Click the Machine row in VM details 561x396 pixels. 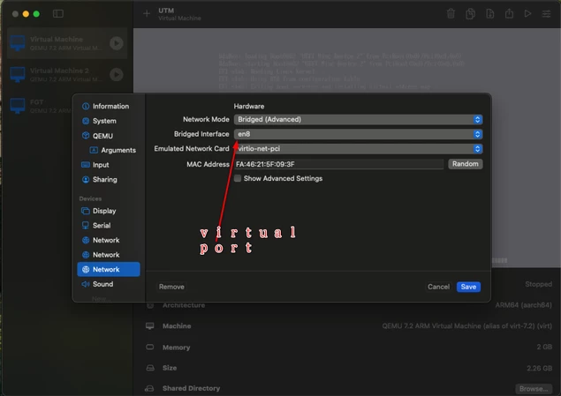coord(349,326)
